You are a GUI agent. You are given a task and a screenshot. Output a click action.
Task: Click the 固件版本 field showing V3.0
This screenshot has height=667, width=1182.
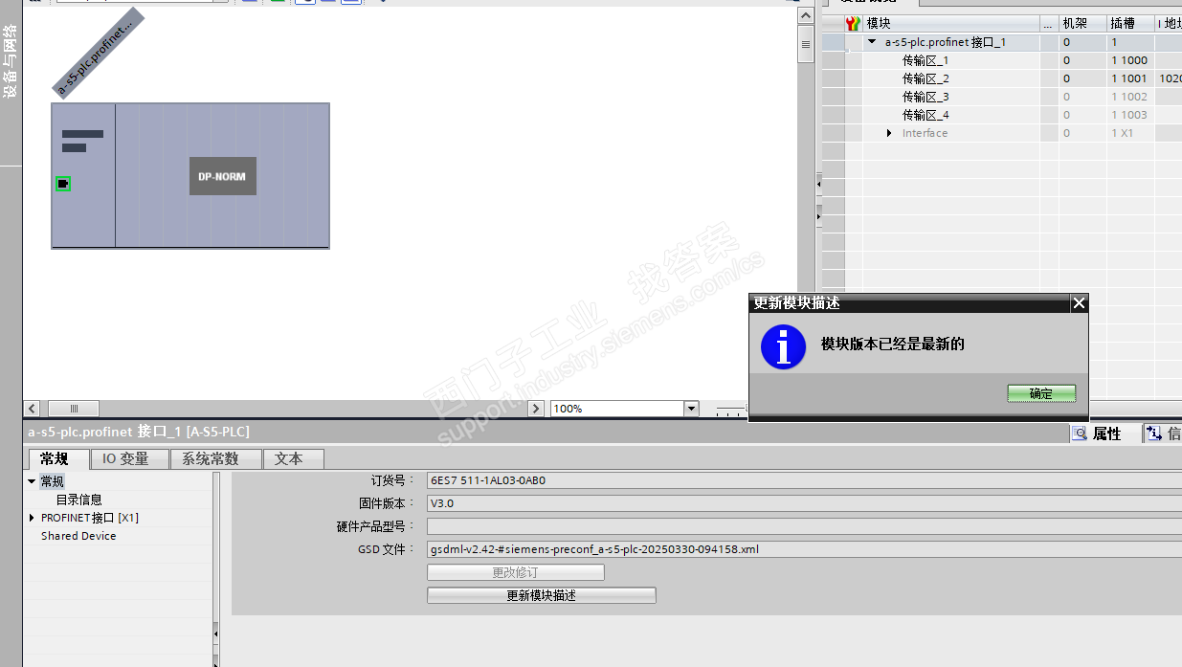point(804,503)
